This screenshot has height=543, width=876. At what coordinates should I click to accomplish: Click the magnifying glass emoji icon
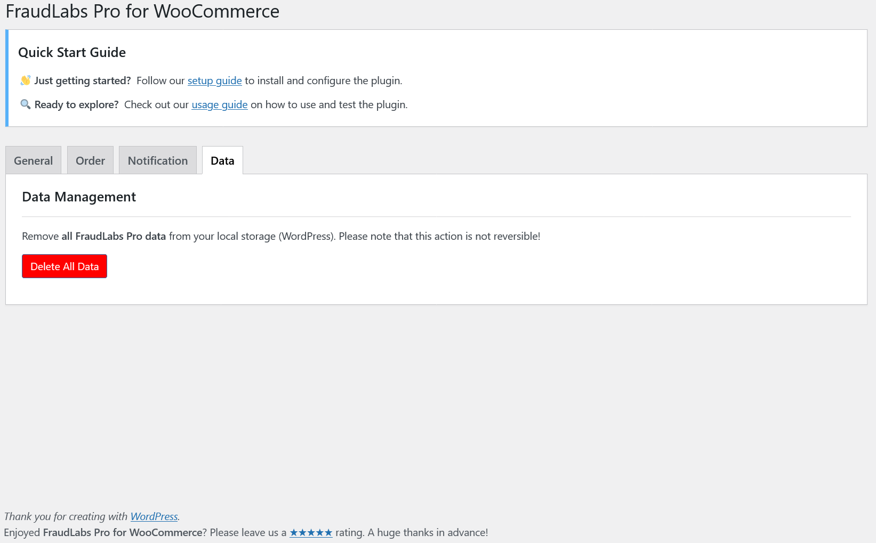pos(26,104)
